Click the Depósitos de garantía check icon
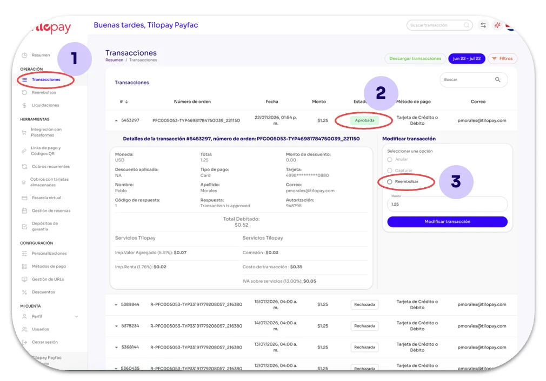The height and width of the screenshot is (381, 546). point(24,226)
